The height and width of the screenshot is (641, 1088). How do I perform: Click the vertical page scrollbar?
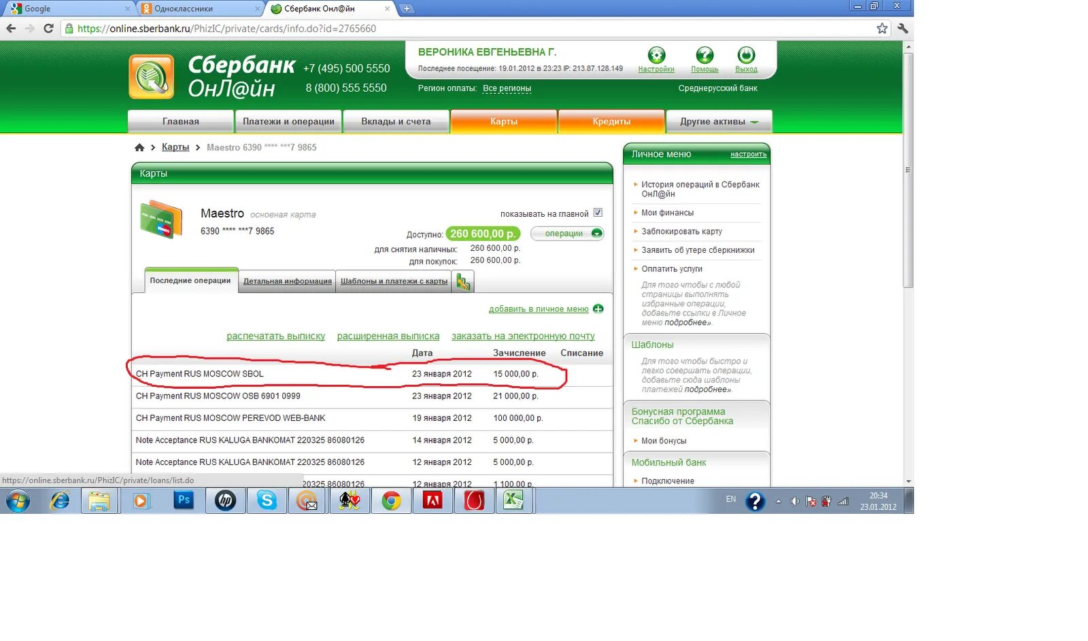point(908,169)
